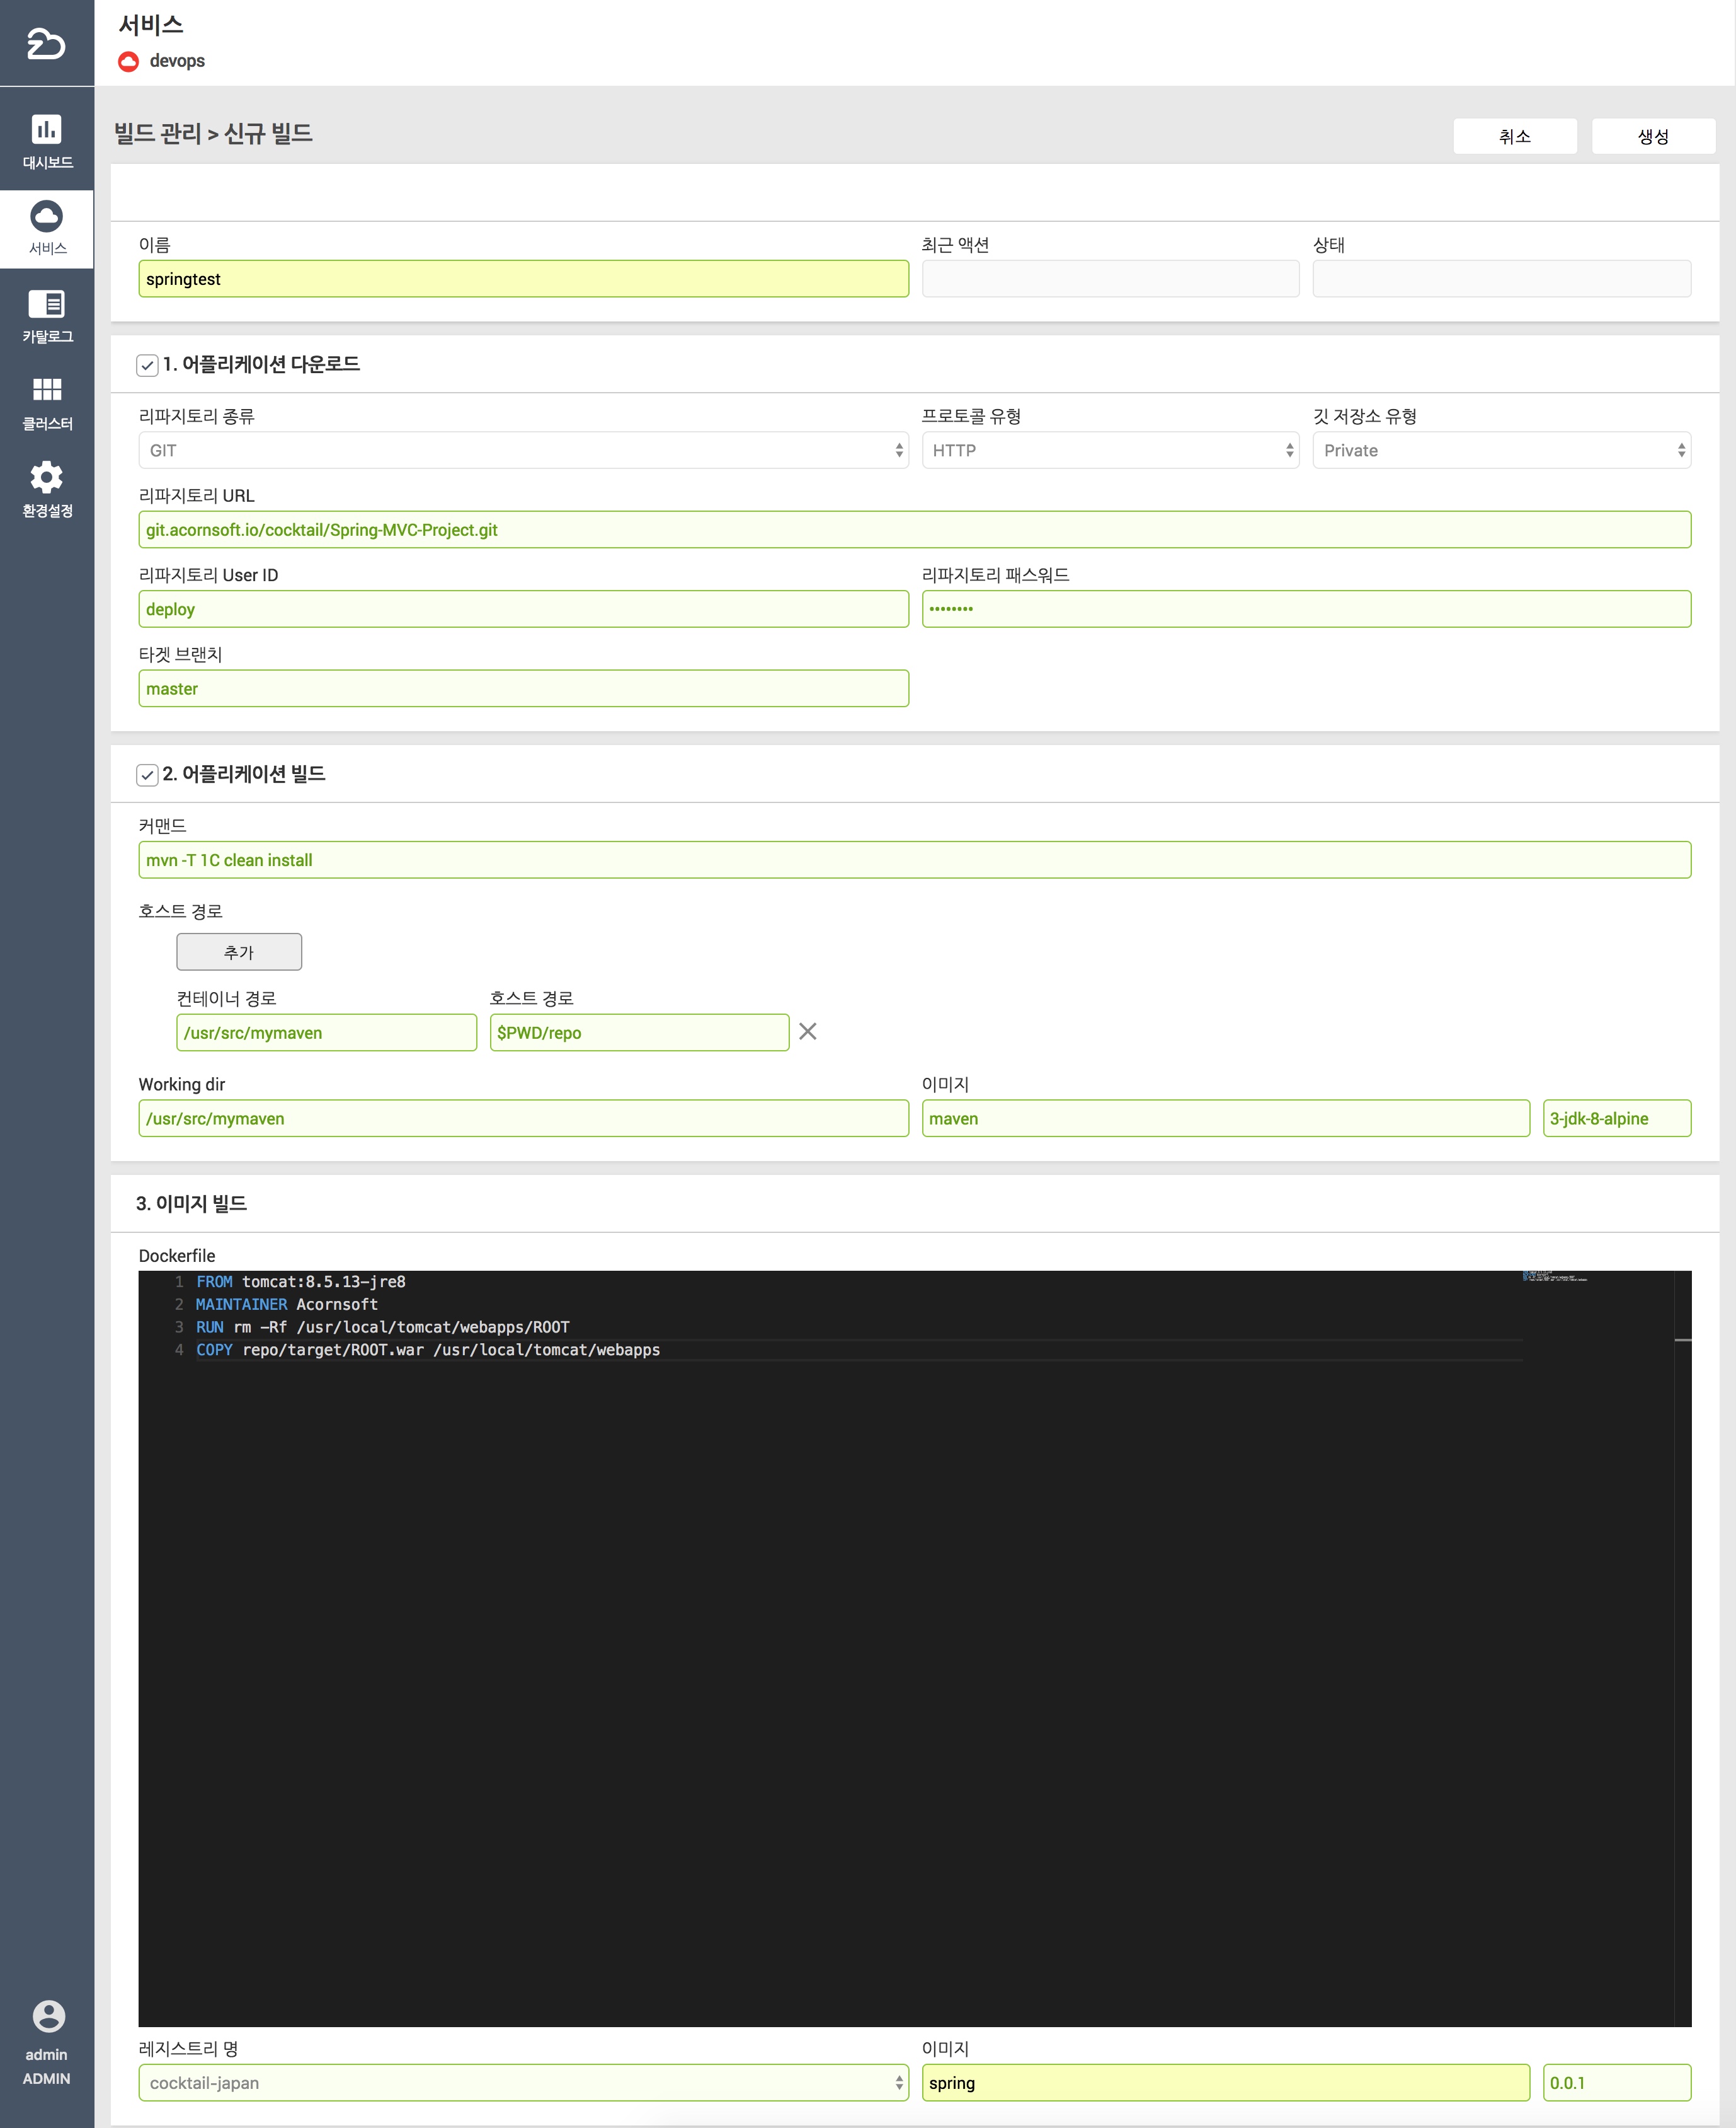Click the 리파지토리 URL input field

914,529
